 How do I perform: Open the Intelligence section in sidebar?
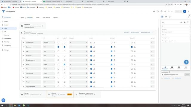(7, 45)
